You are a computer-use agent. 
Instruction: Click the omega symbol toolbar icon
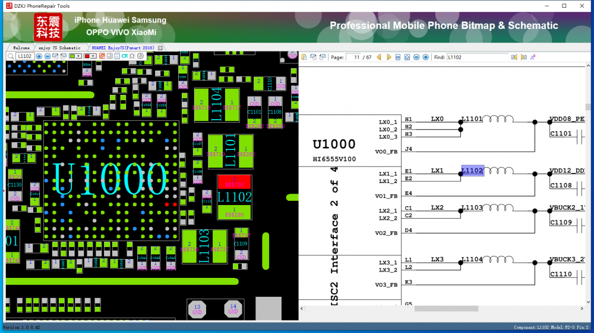click(x=132, y=56)
